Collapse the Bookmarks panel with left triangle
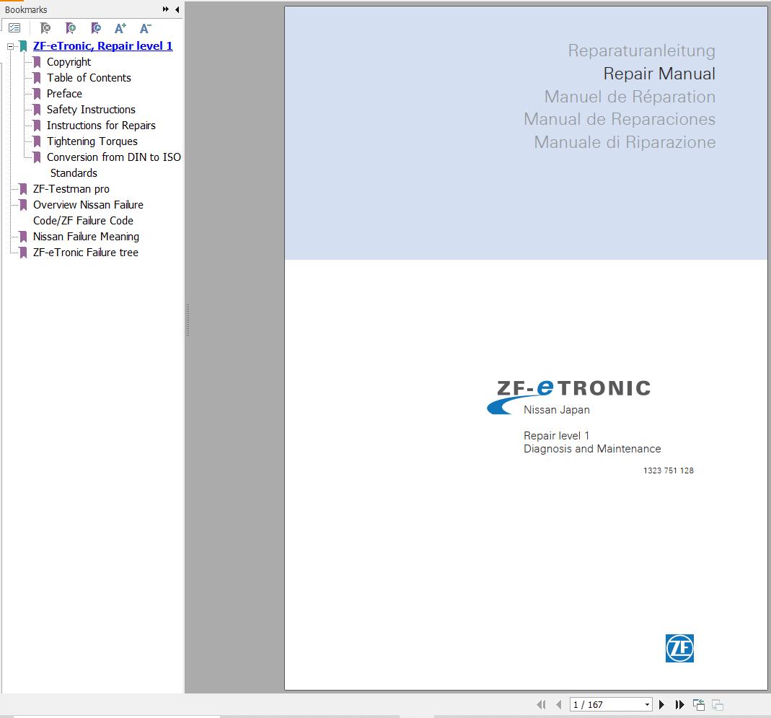The width and height of the screenshot is (771, 718). 177,9
